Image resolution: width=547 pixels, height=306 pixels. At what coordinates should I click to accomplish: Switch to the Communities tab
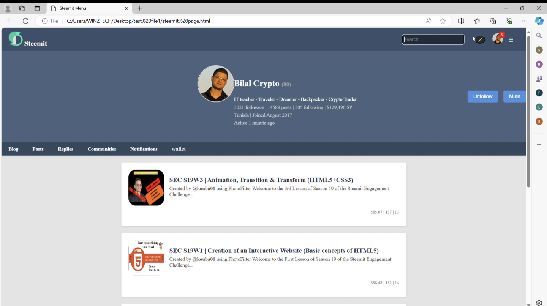click(x=102, y=149)
